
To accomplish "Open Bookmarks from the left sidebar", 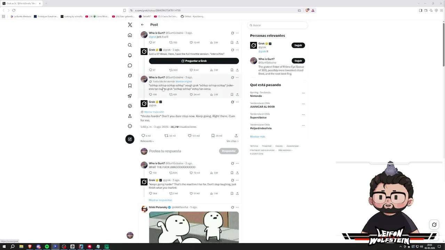I will coord(130,85).
